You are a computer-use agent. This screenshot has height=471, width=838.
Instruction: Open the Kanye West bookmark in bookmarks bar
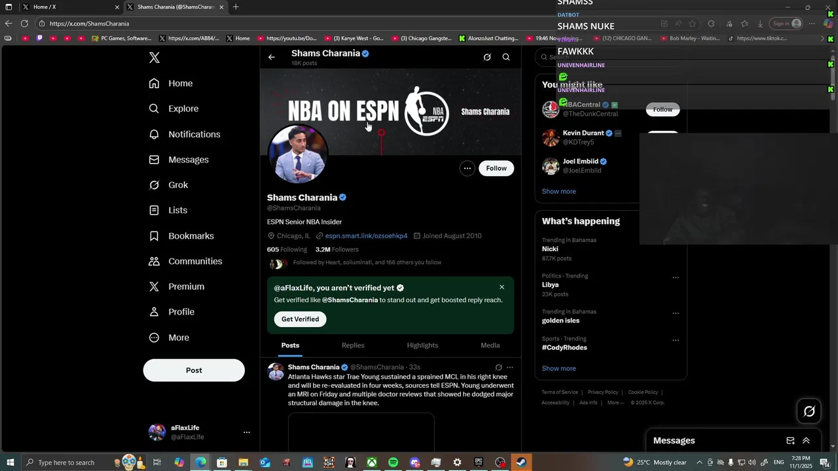[x=353, y=39]
